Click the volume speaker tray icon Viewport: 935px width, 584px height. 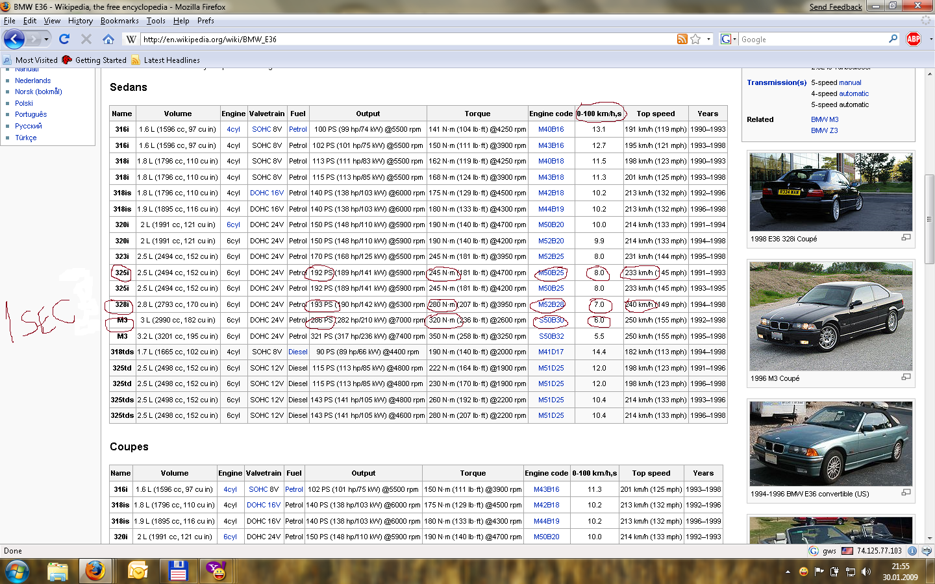[x=866, y=572]
